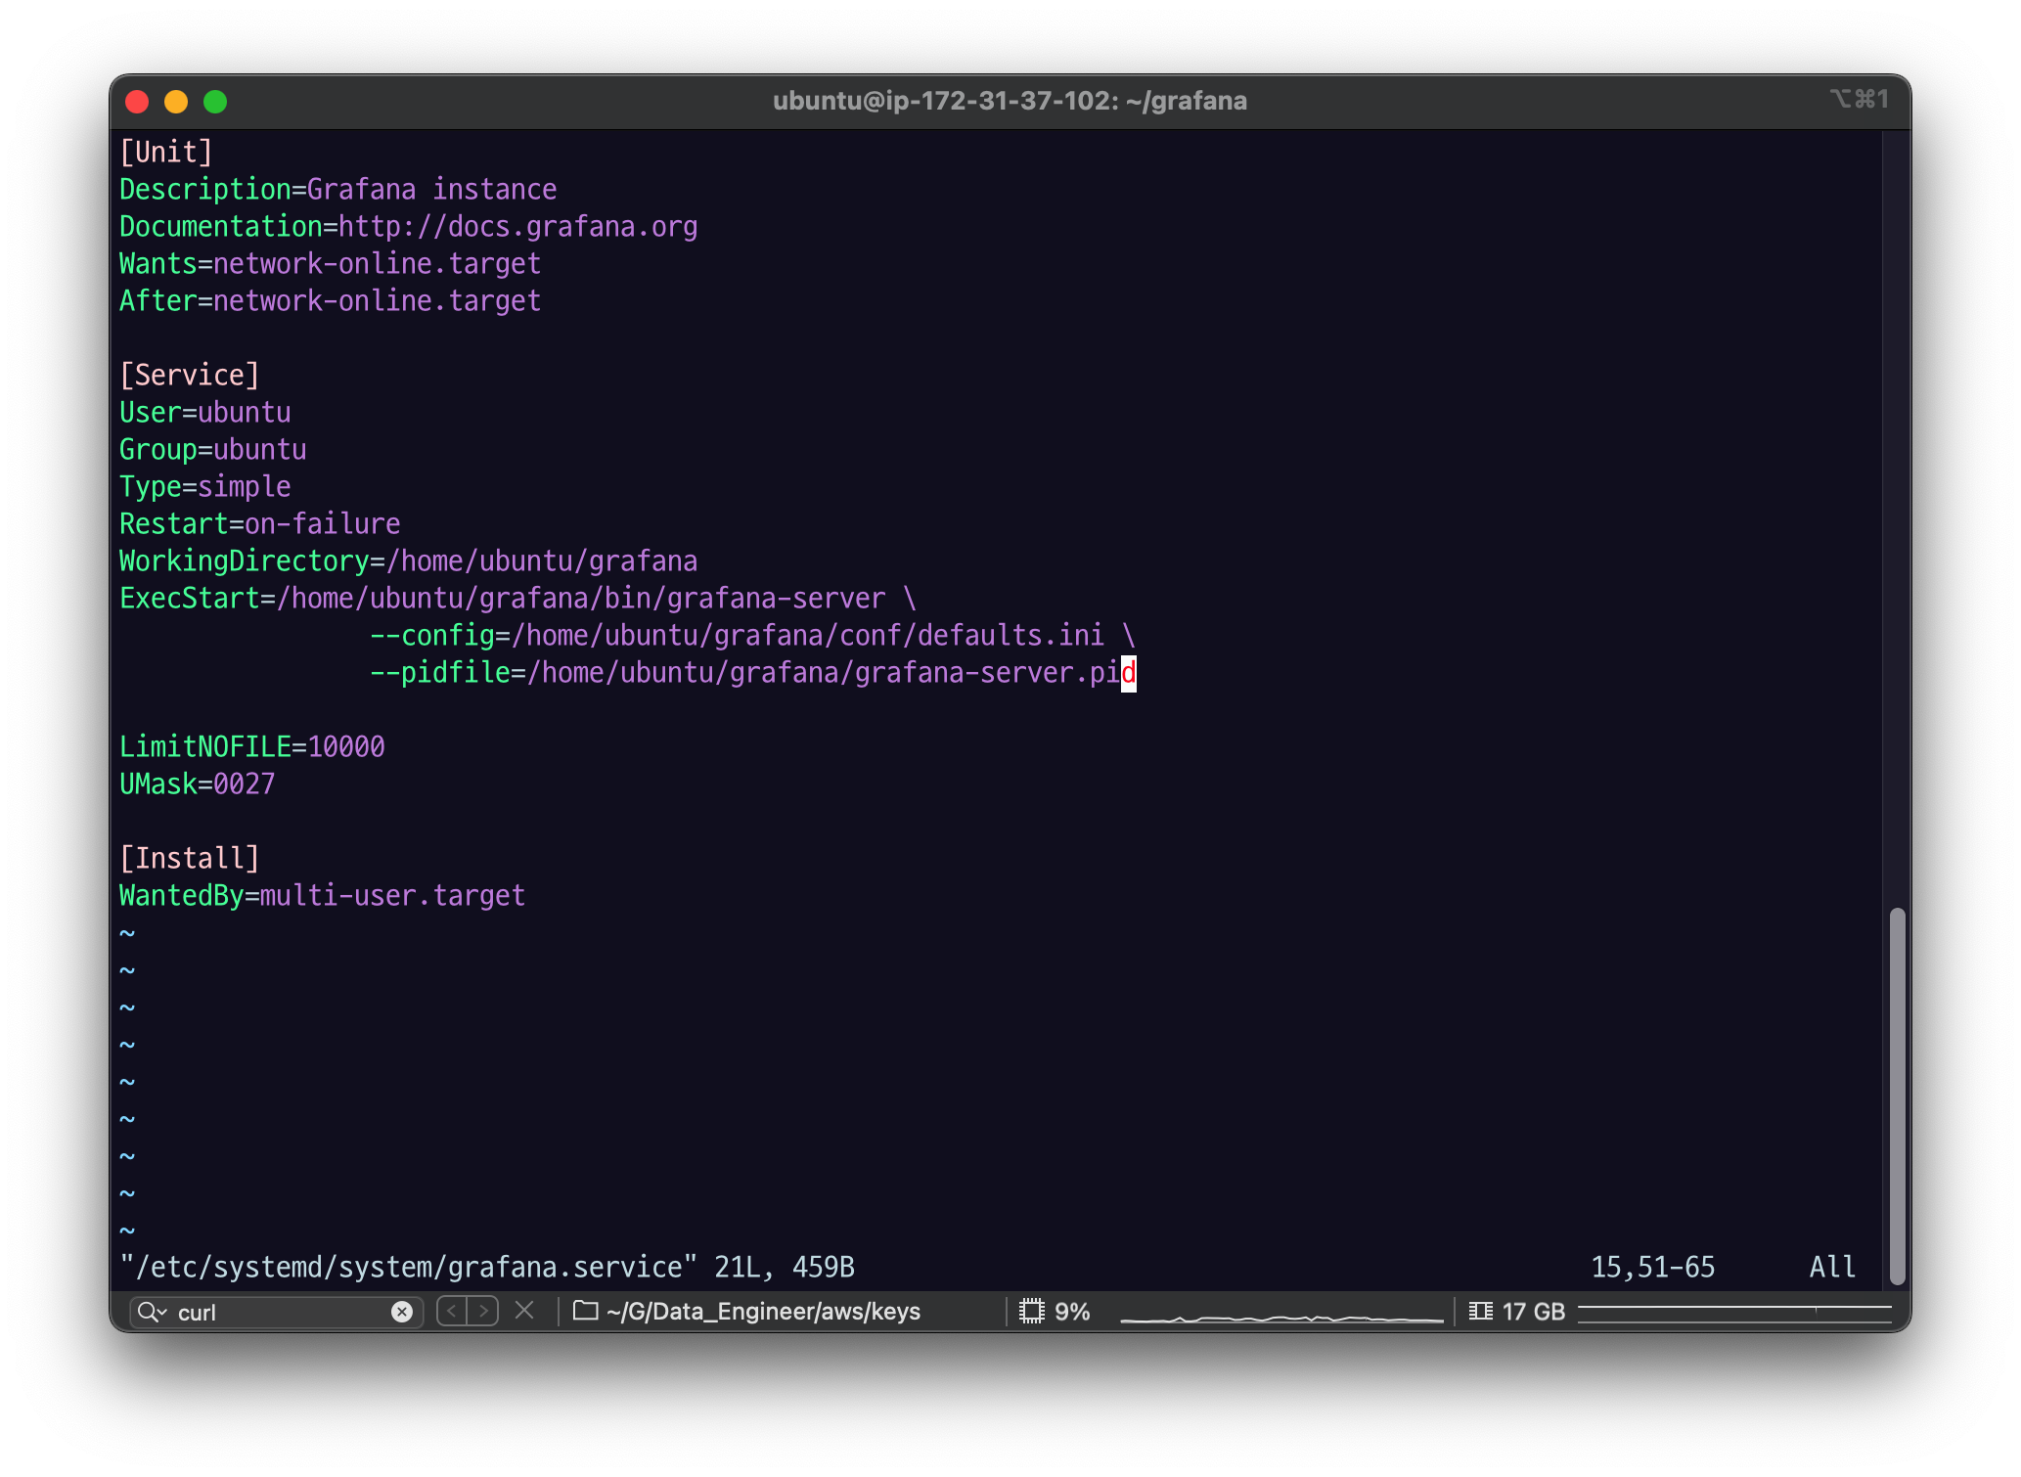This screenshot has width=2021, height=1477.
Task: Click the green zoom window button
Action: pos(215,102)
